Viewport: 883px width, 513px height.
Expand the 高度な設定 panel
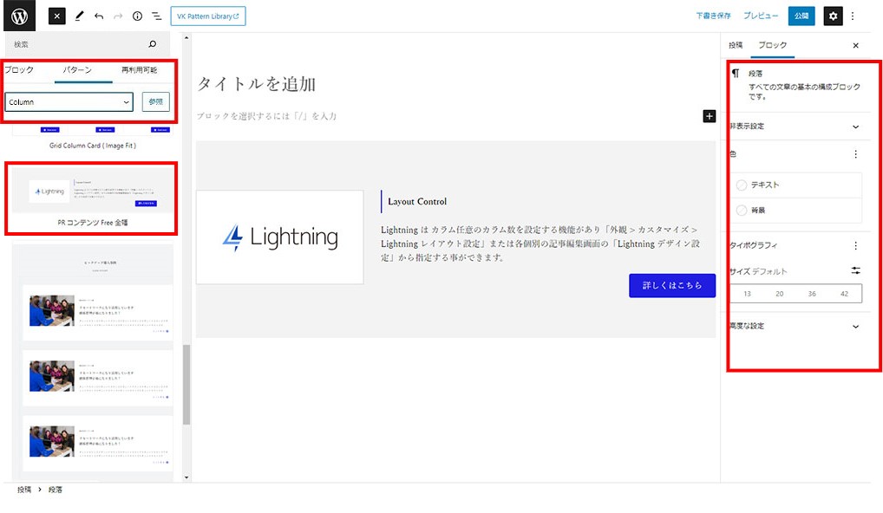pyautogui.click(x=855, y=327)
